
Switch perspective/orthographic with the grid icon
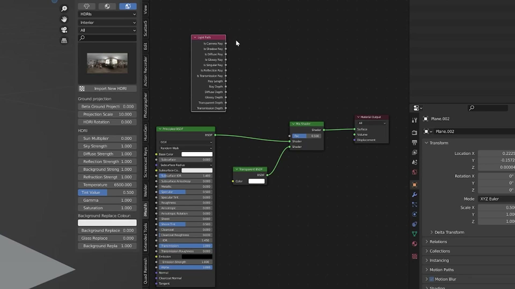(x=64, y=40)
